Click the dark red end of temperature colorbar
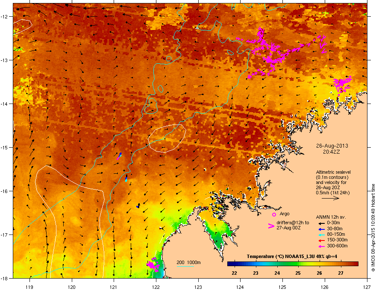The image size is (376, 291). 356,264
